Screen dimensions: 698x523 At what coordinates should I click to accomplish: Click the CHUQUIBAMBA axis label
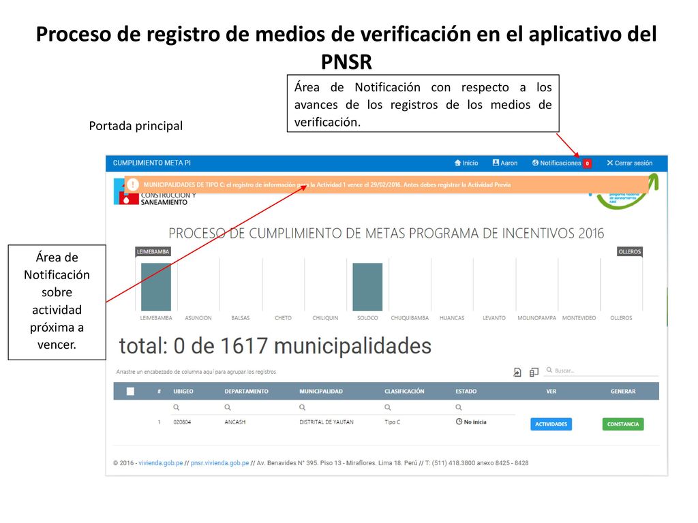pos(410,318)
